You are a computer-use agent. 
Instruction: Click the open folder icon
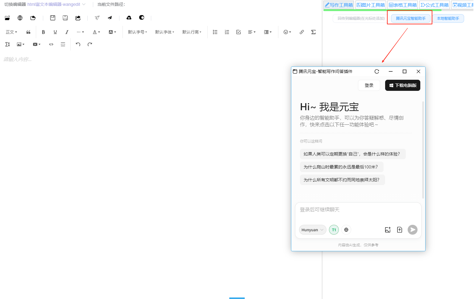click(x=7, y=18)
